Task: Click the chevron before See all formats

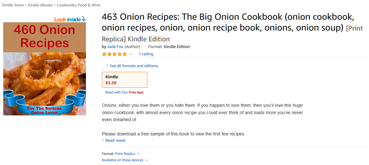Action: click(107, 65)
